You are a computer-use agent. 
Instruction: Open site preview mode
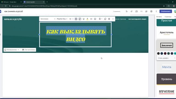click(x=136, y=11)
